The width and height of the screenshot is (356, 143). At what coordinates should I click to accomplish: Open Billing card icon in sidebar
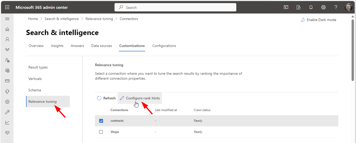click(7, 81)
